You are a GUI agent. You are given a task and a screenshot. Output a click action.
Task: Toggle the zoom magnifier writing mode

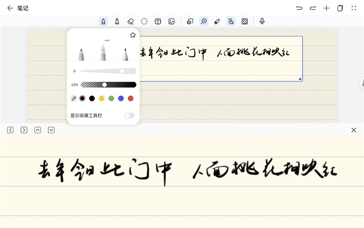204,21
